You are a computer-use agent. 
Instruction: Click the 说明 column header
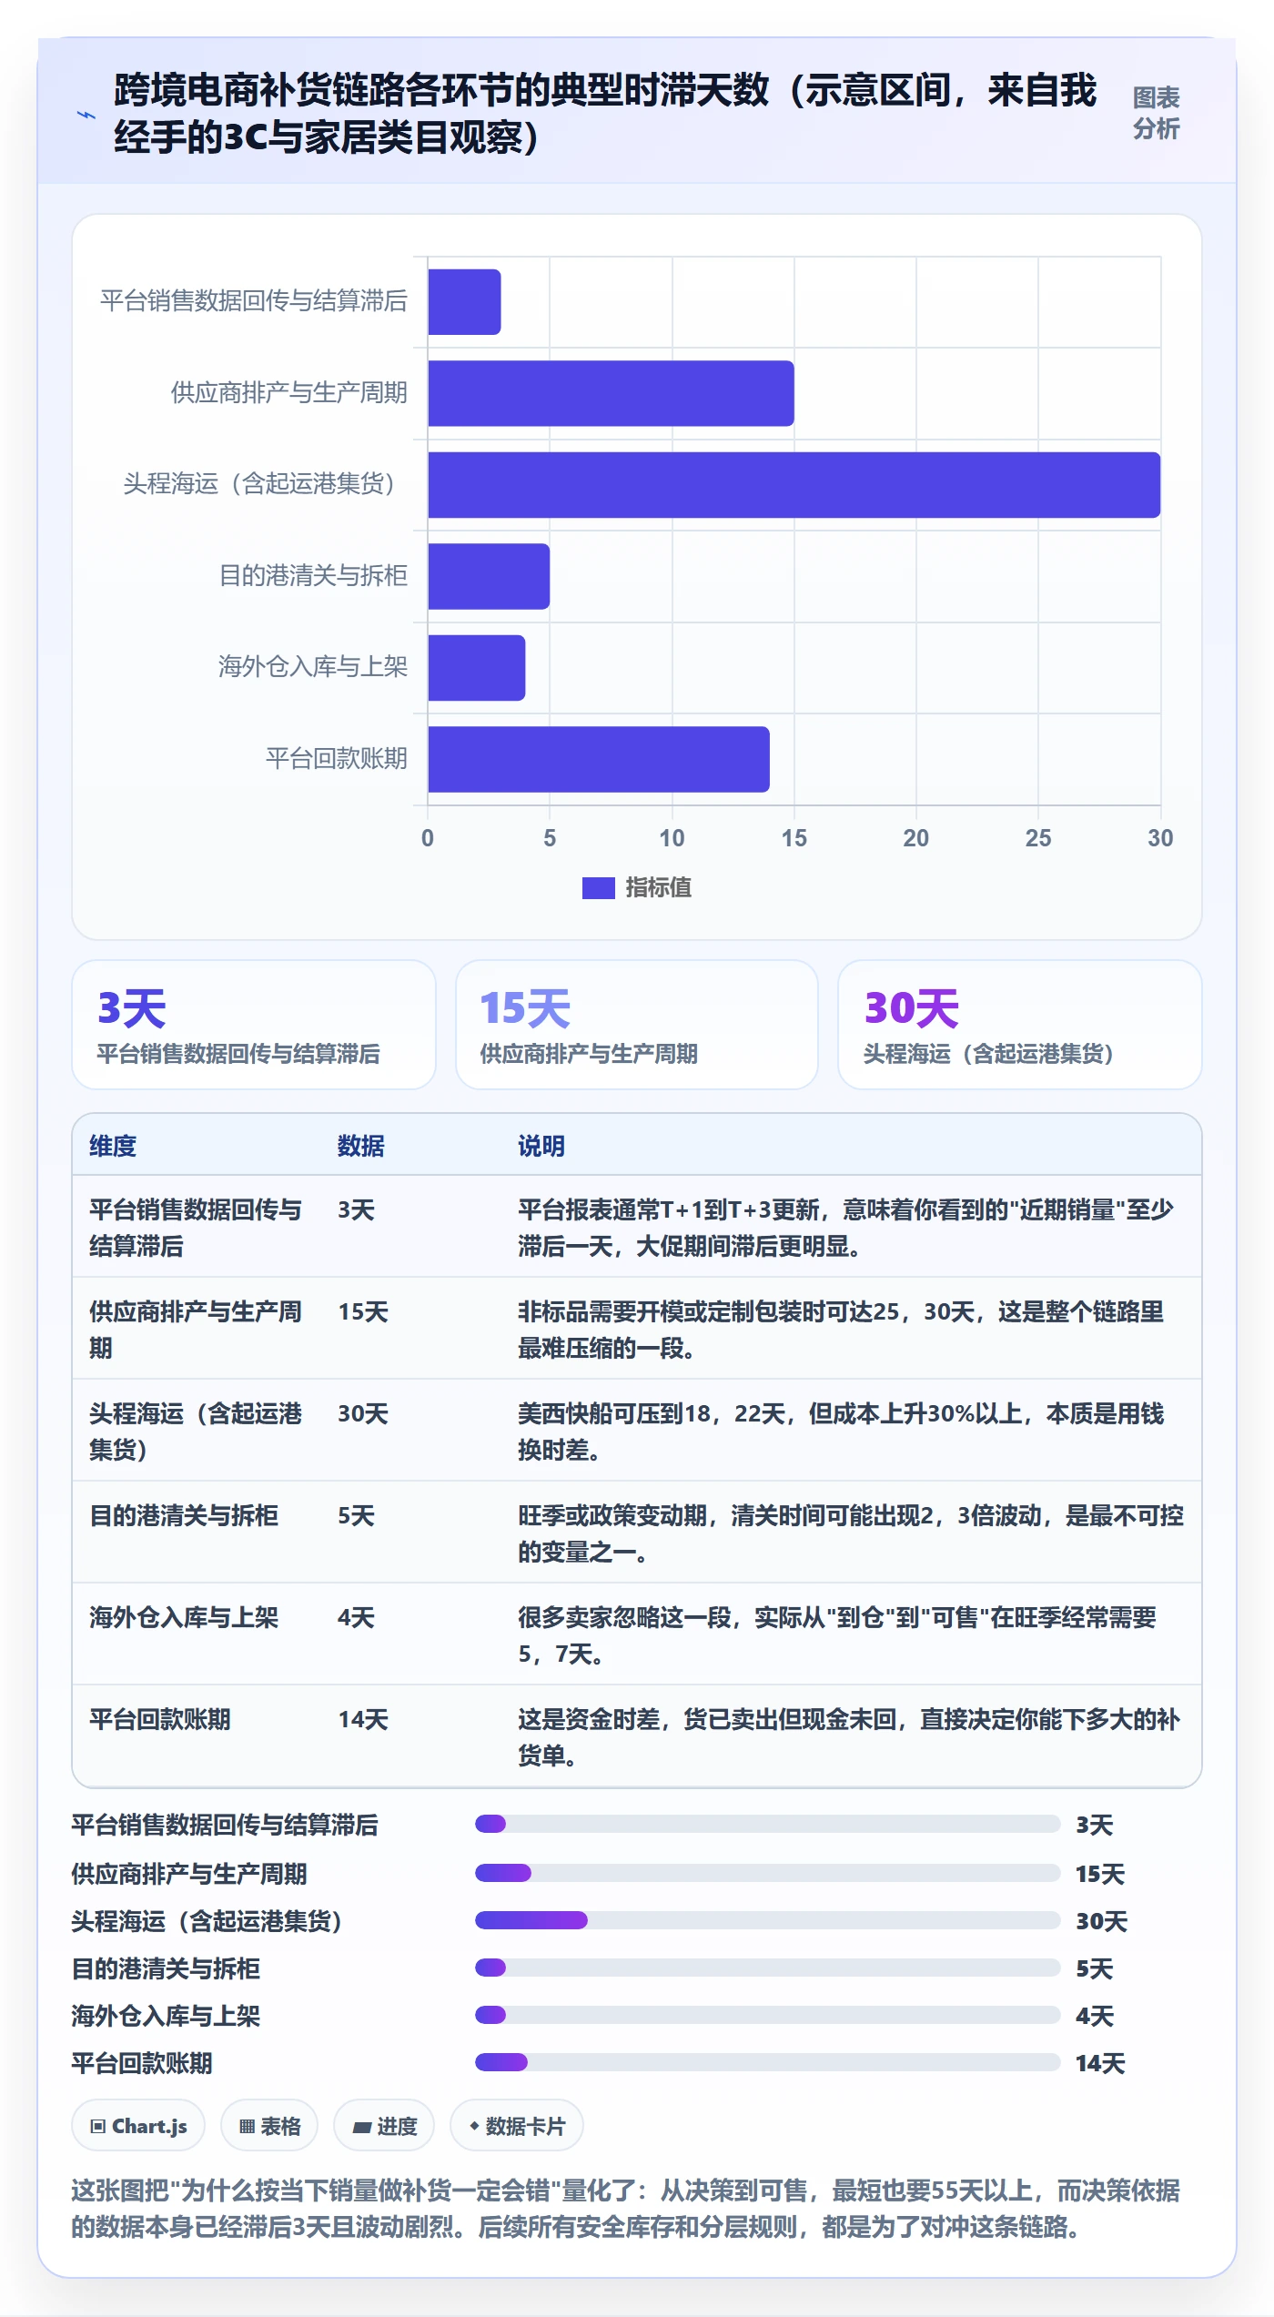pyautogui.click(x=541, y=1146)
